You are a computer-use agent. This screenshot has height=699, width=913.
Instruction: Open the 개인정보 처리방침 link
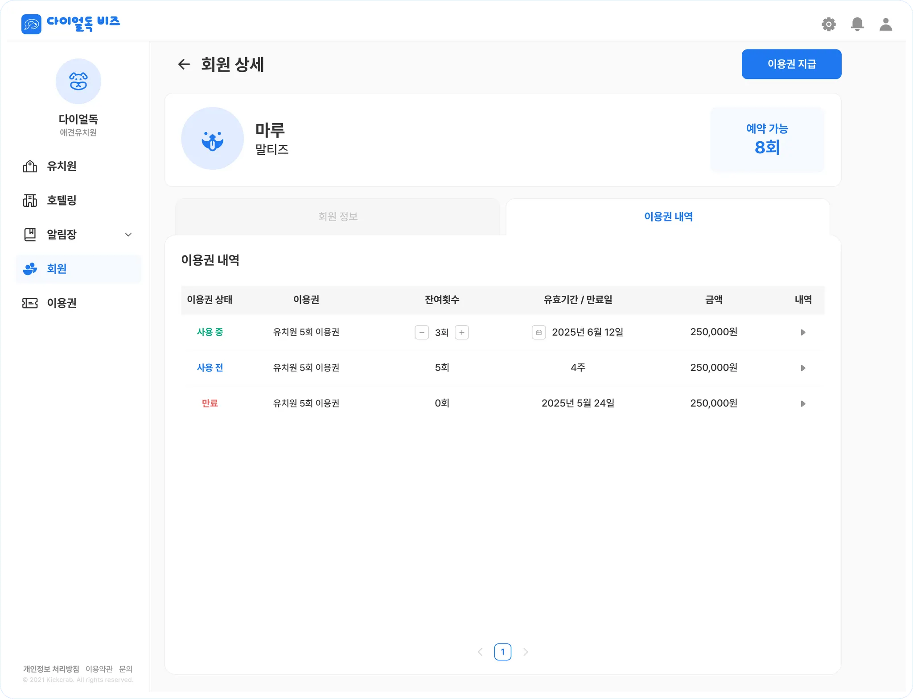click(x=51, y=669)
